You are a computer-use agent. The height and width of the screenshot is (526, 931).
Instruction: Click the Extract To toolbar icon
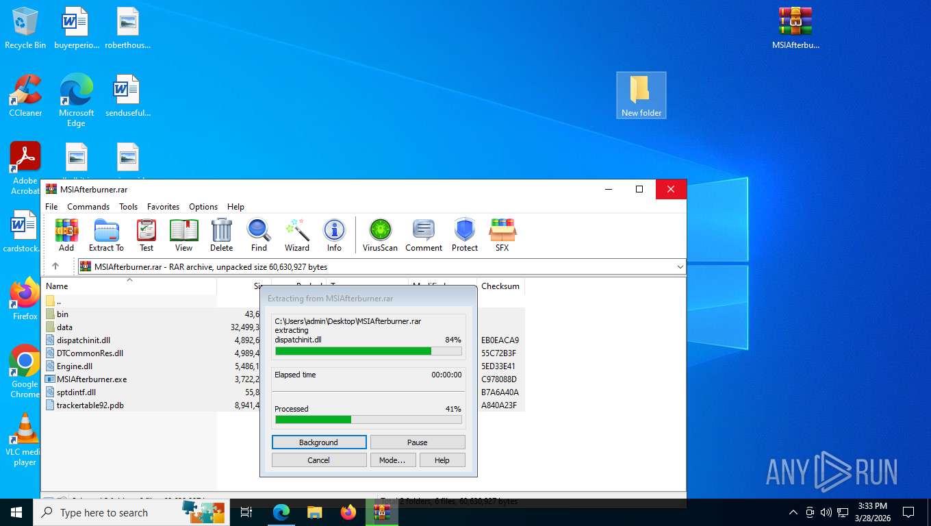coord(106,235)
